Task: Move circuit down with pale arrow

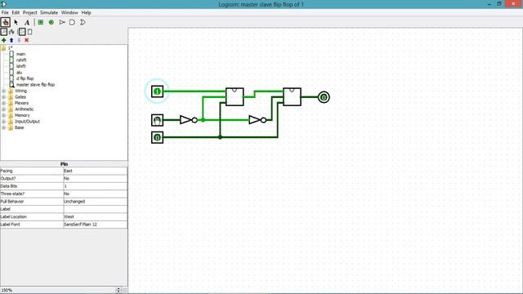Action: pos(19,40)
